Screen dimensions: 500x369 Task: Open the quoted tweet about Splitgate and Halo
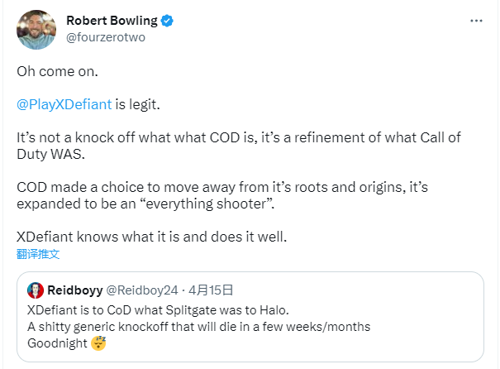click(250, 317)
